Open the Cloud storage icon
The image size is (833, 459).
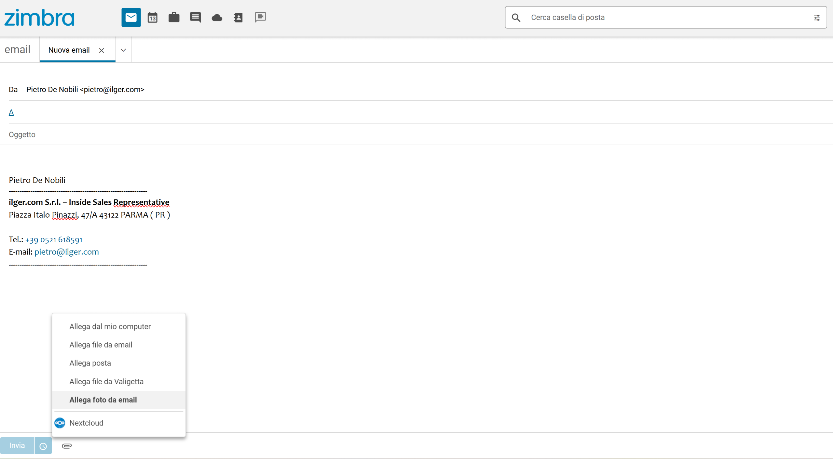(x=217, y=18)
